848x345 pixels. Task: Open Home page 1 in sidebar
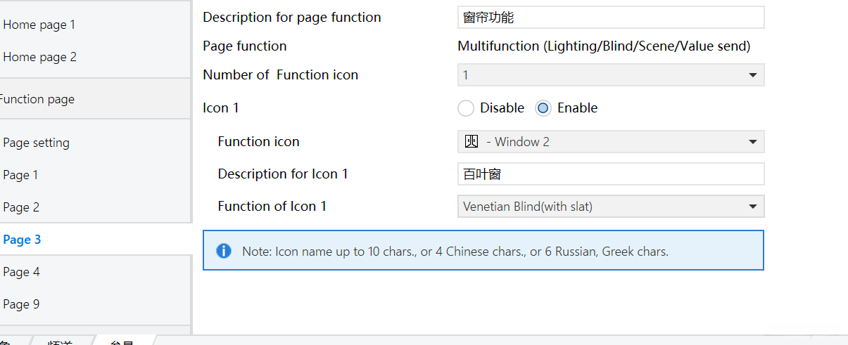pyautogui.click(x=39, y=25)
